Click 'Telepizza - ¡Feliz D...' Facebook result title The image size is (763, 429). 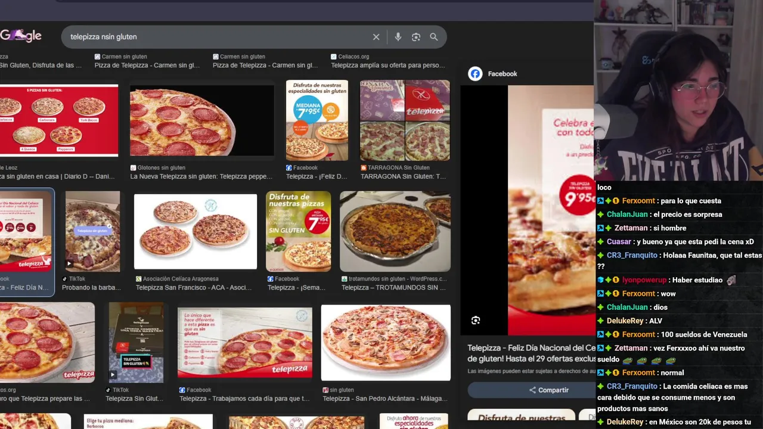point(317,176)
